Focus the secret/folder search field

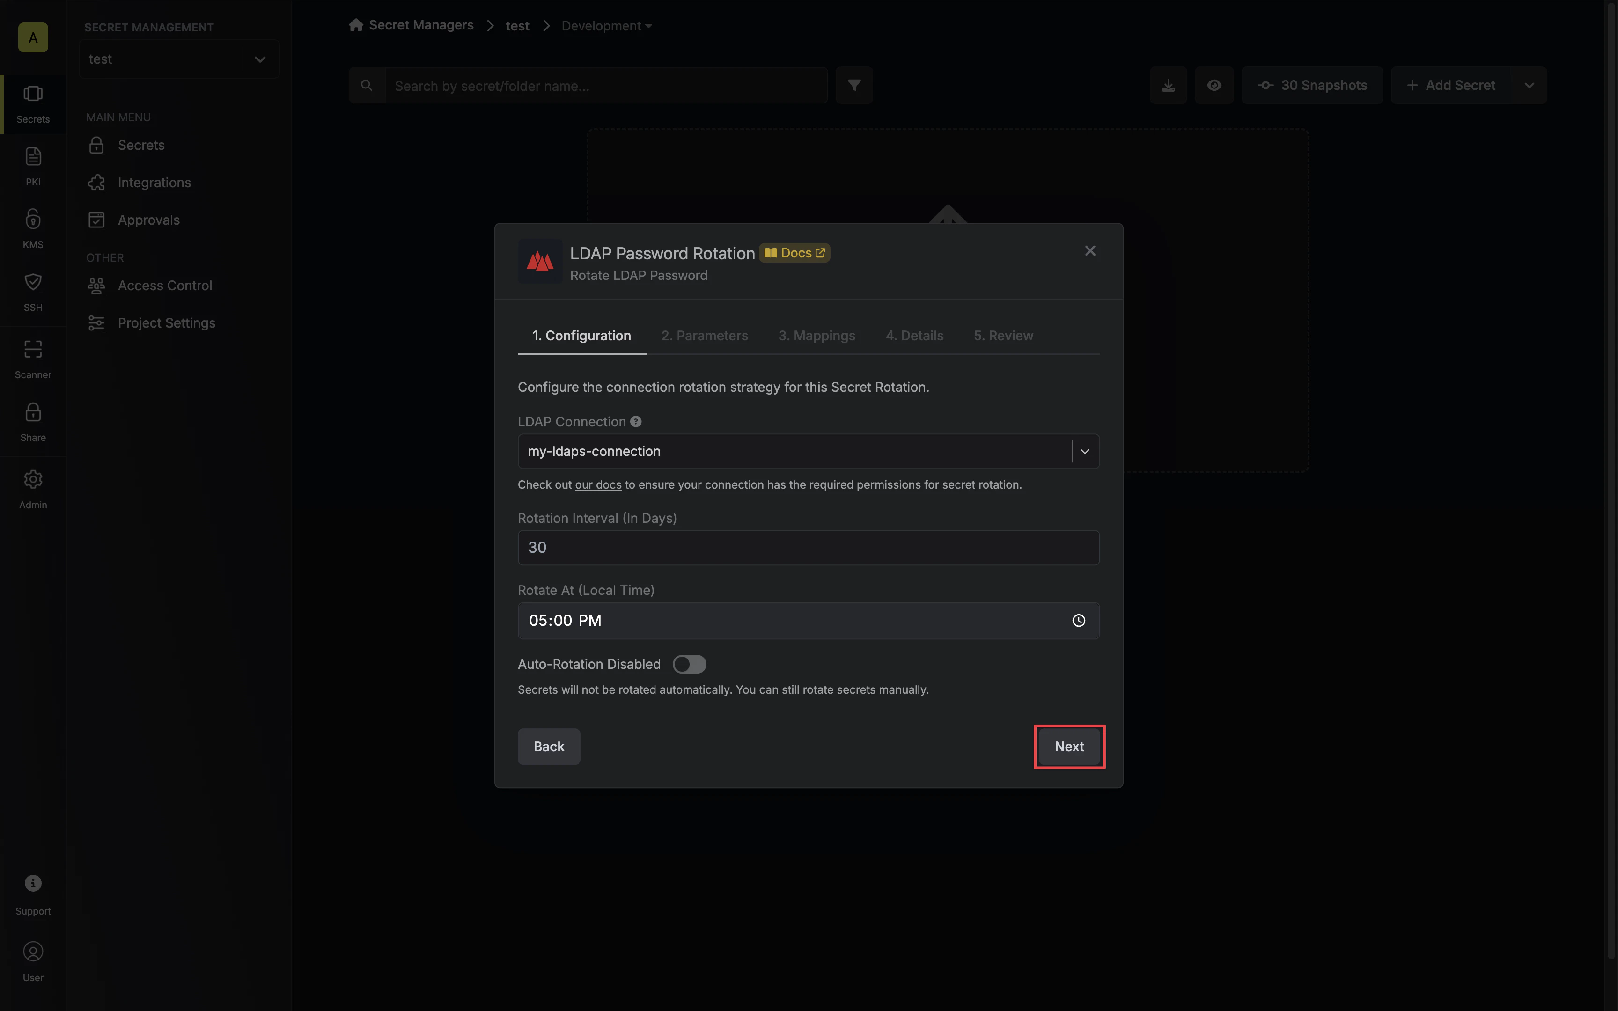(x=606, y=86)
